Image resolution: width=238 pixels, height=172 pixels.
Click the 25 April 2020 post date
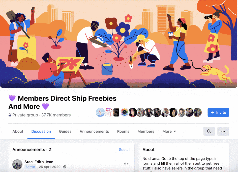[50, 167]
